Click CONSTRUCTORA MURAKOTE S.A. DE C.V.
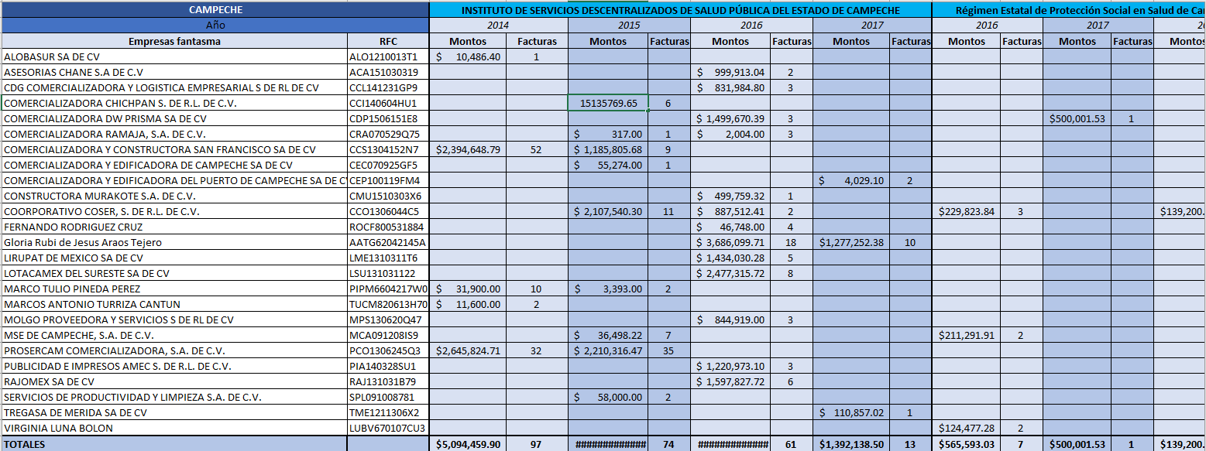This screenshot has height=451, width=1206. tap(174, 196)
